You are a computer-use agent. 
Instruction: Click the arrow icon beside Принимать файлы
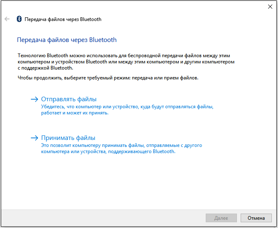[x=34, y=138]
